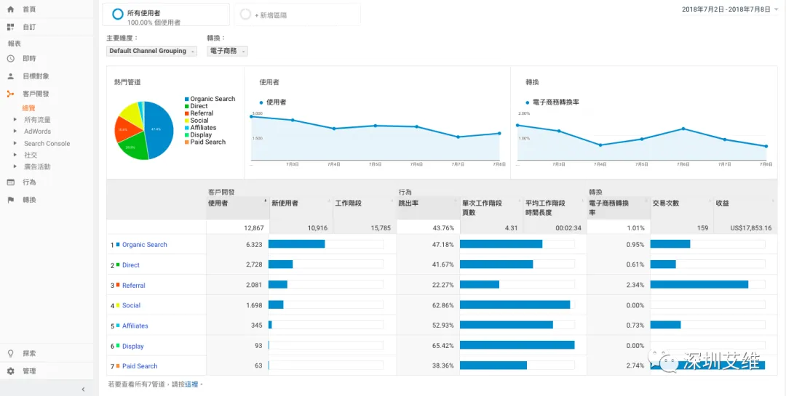This screenshot has width=786, height=396.
Task: Open the 自訂 menu label
Action: point(29,27)
